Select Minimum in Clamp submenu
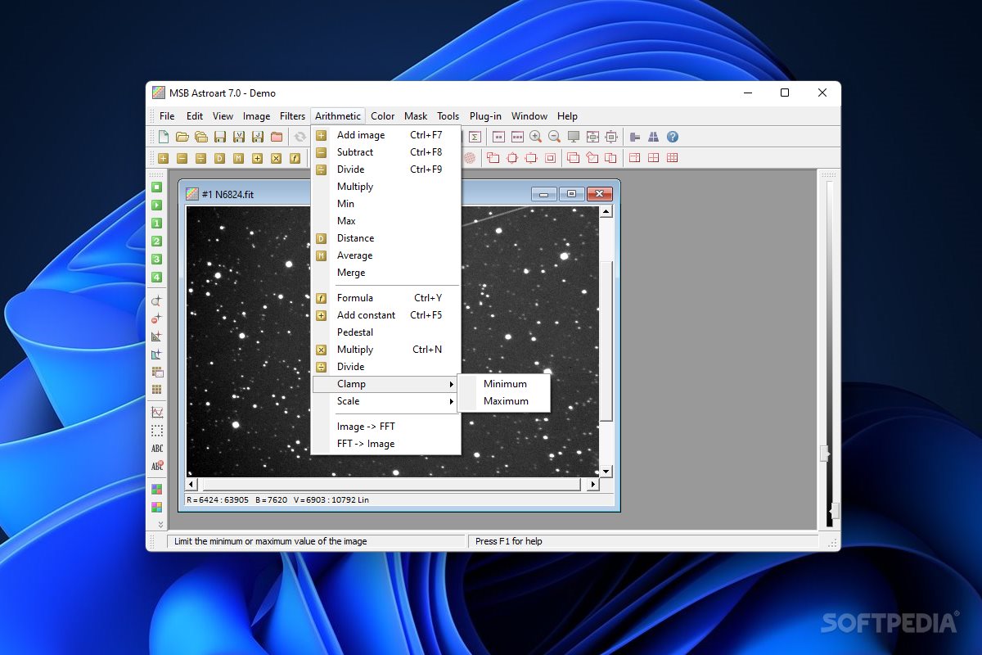 coord(504,384)
